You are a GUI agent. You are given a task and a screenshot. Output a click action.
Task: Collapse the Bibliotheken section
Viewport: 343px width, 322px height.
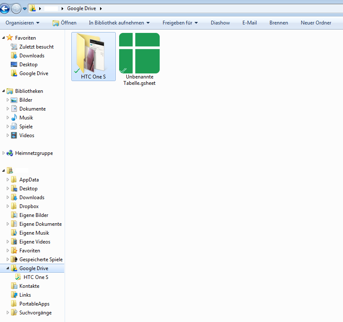tap(3, 91)
